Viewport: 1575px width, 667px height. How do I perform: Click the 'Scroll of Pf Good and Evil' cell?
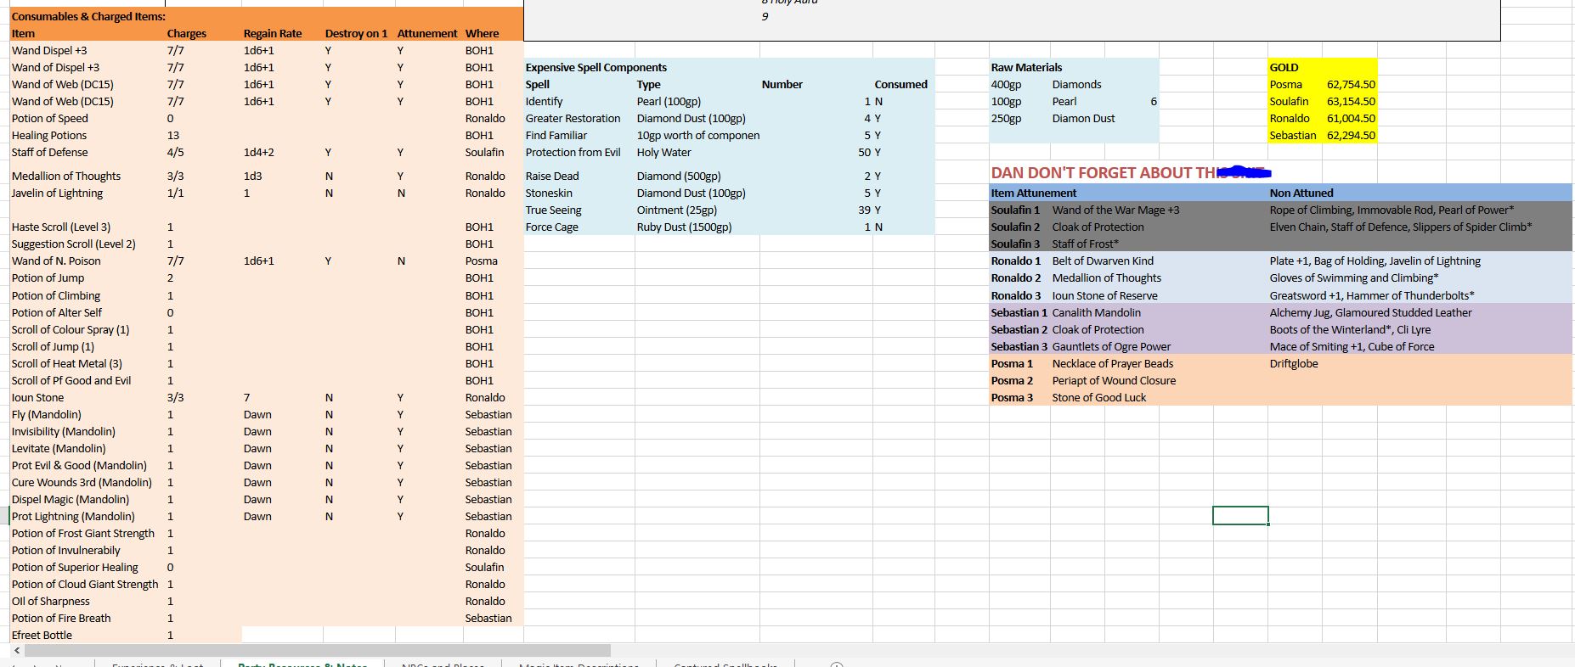71,380
